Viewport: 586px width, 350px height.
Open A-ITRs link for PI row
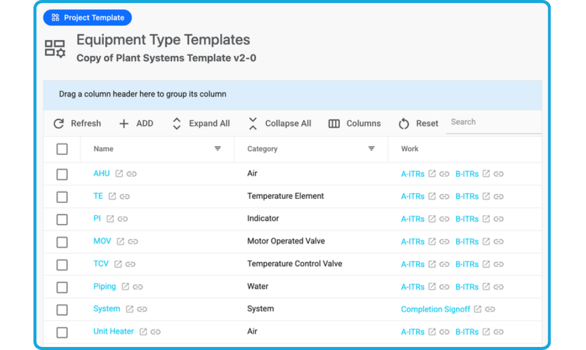click(x=413, y=219)
